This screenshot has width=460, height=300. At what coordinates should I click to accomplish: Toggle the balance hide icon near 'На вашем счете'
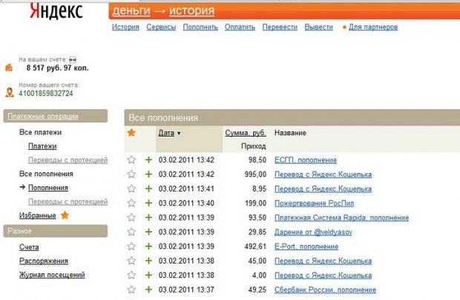click(73, 59)
